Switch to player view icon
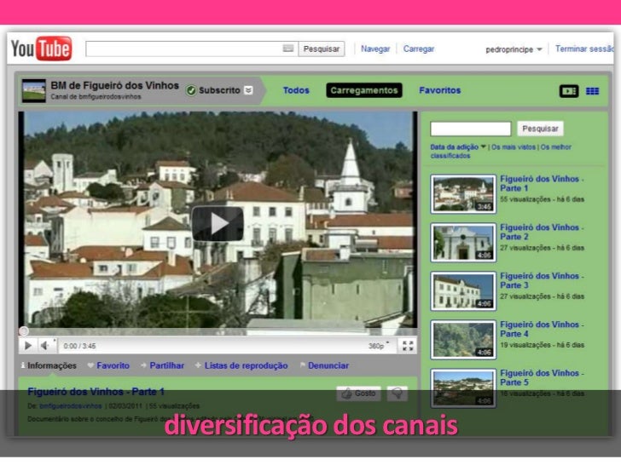The height and width of the screenshot is (465, 621). click(569, 91)
